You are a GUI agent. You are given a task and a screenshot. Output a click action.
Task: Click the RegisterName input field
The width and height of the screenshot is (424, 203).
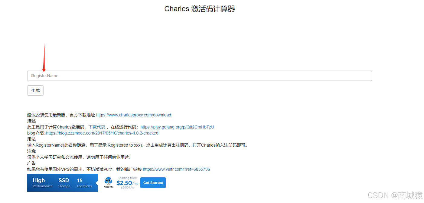(199, 76)
